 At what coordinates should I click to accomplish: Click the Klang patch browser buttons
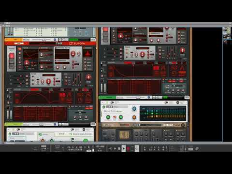coord(137,125)
